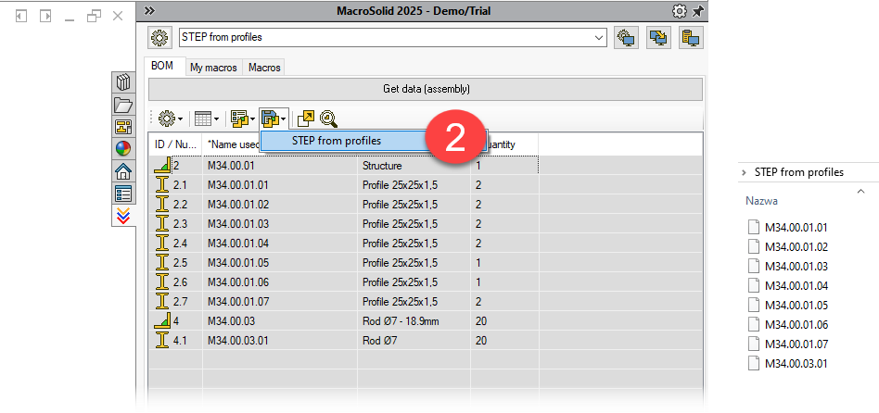Click Profile 25x25x1,5 cell in row 2.5
This screenshot has width=879, height=413.
coord(414,262)
